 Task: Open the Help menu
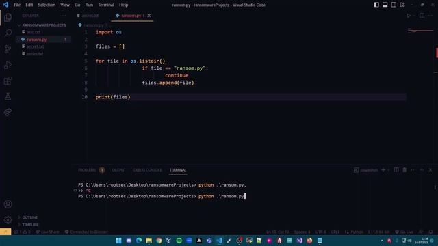pos(123,5)
